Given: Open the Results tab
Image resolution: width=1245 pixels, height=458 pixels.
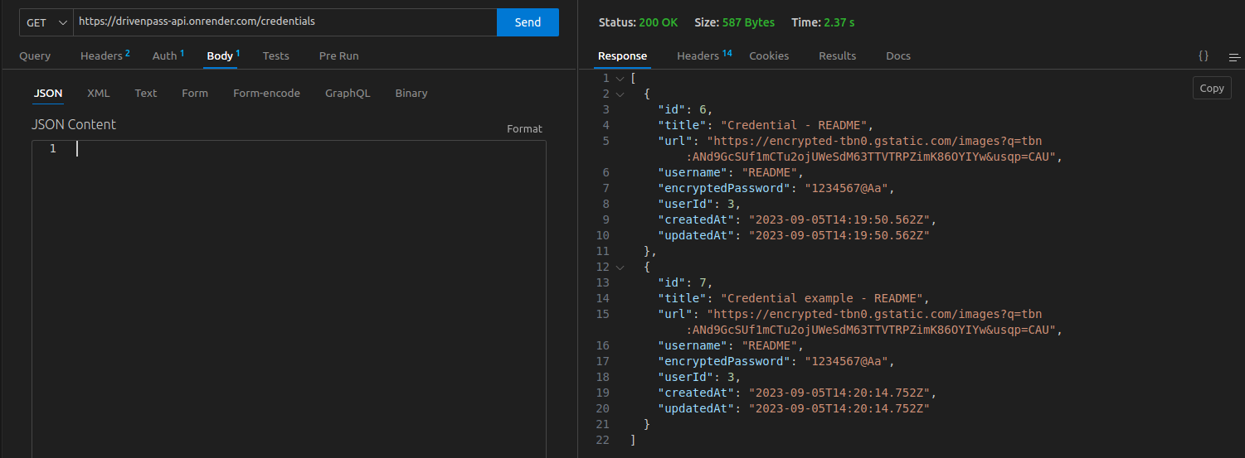Looking at the screenshot, I should coord(837,55).
